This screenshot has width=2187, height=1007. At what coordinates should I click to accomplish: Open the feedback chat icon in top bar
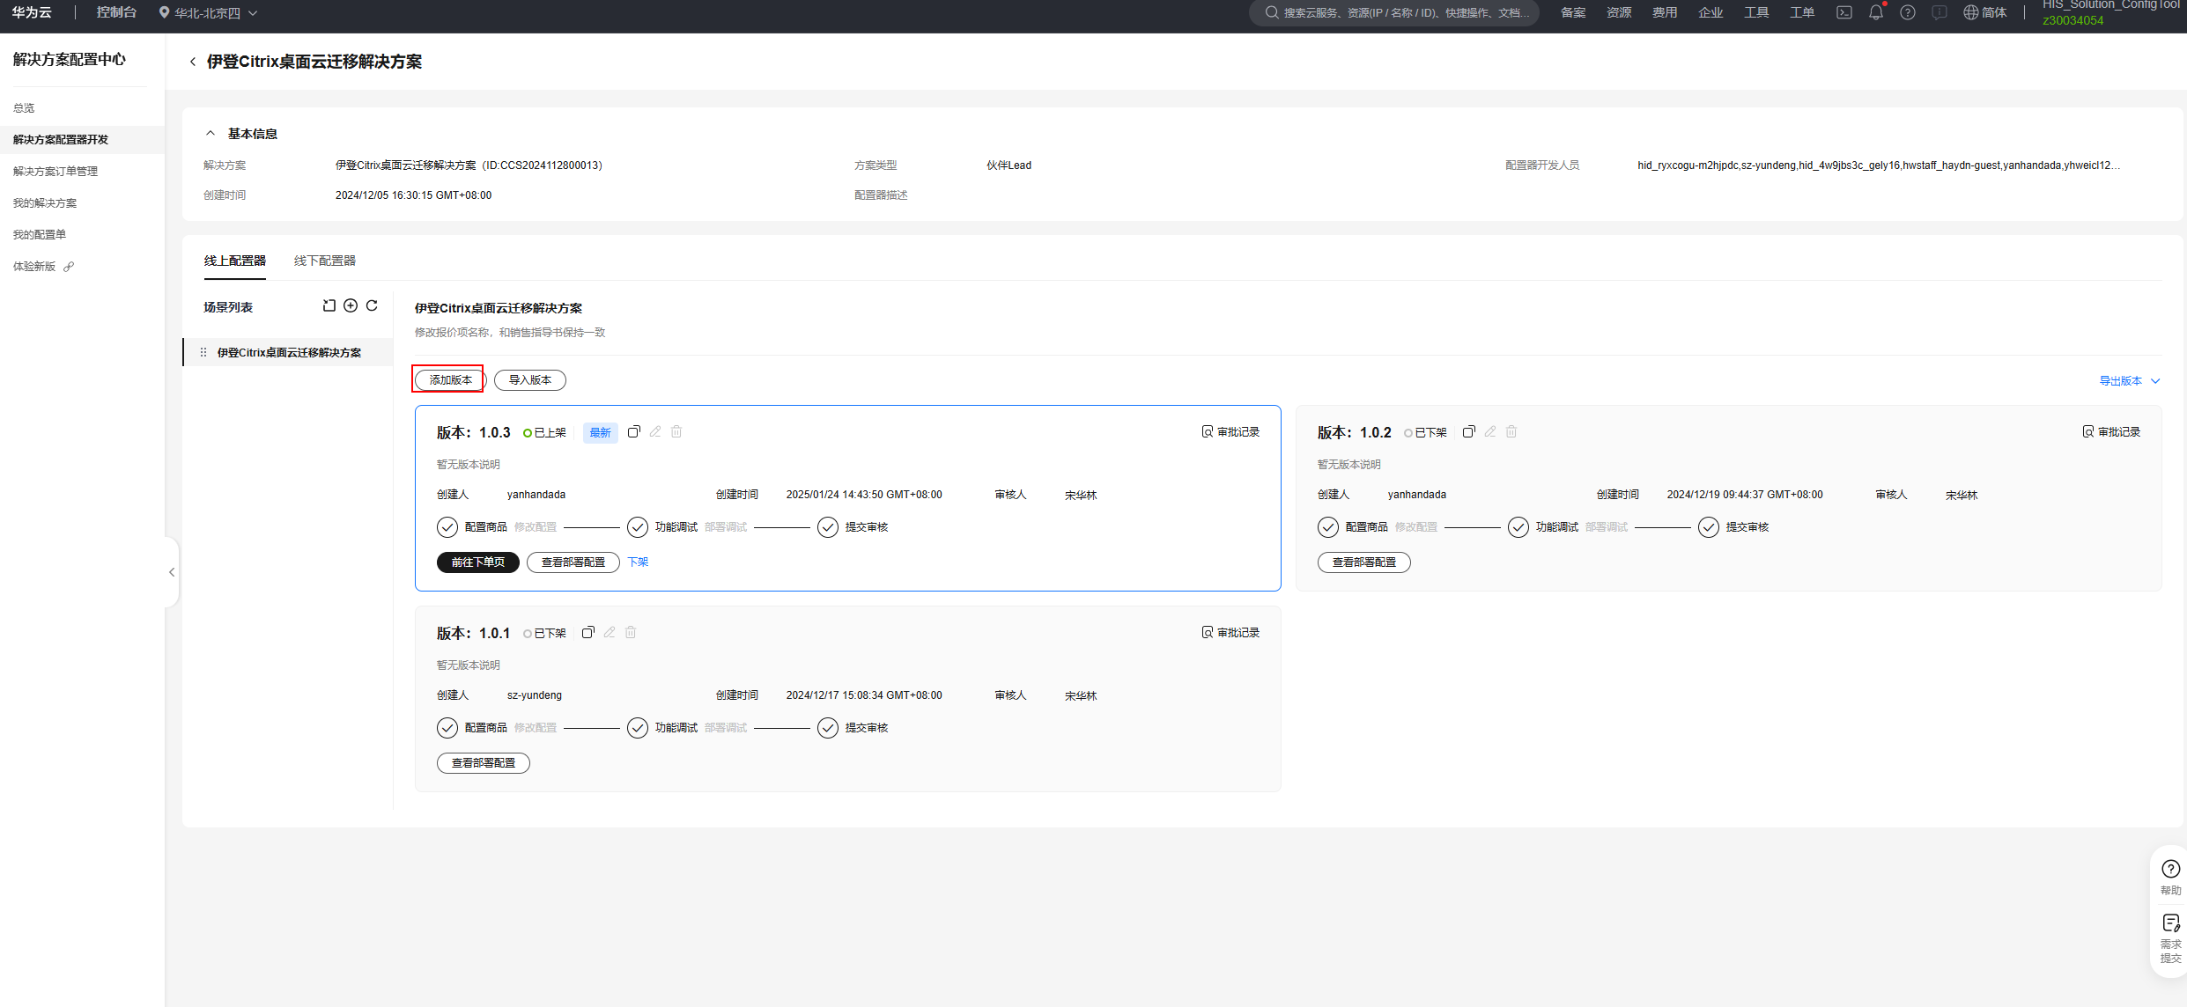tap(1939, 12)
